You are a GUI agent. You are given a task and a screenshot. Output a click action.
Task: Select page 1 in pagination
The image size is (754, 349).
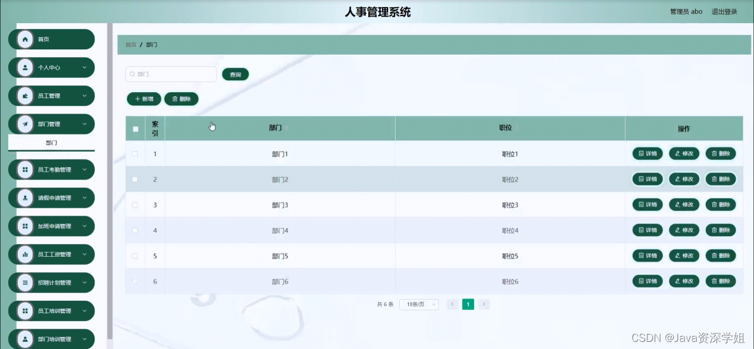click(x=468, y=304)
